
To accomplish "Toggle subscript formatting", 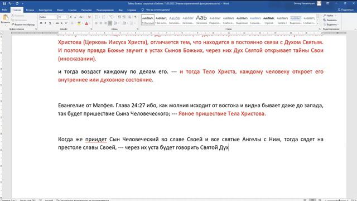I will click(x=62, y=23).
